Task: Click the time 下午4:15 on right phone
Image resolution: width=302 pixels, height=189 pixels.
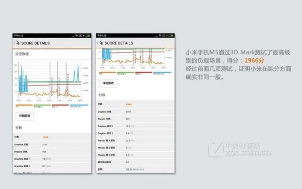Action: click(x=102, y=35)
